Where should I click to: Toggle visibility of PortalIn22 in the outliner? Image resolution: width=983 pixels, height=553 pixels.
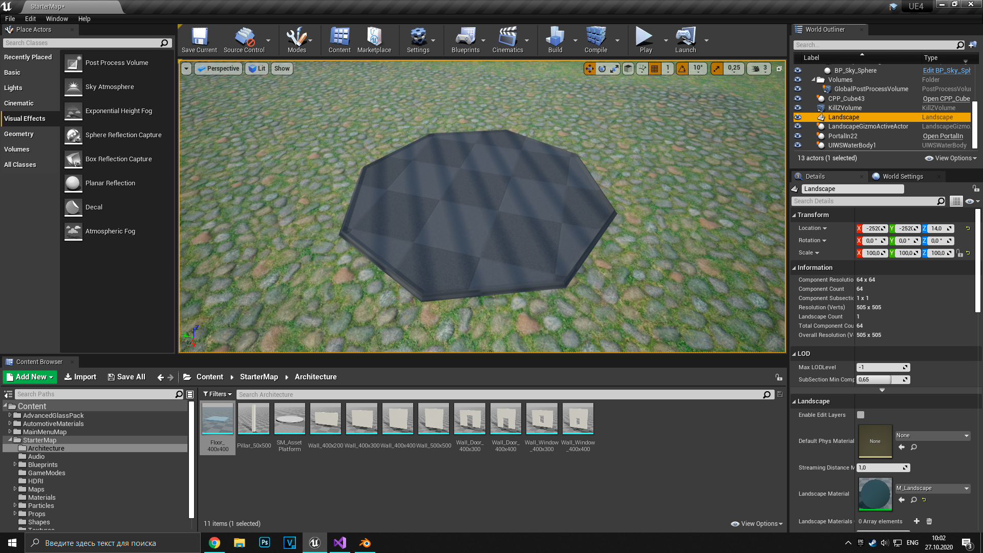click(798, 136)
